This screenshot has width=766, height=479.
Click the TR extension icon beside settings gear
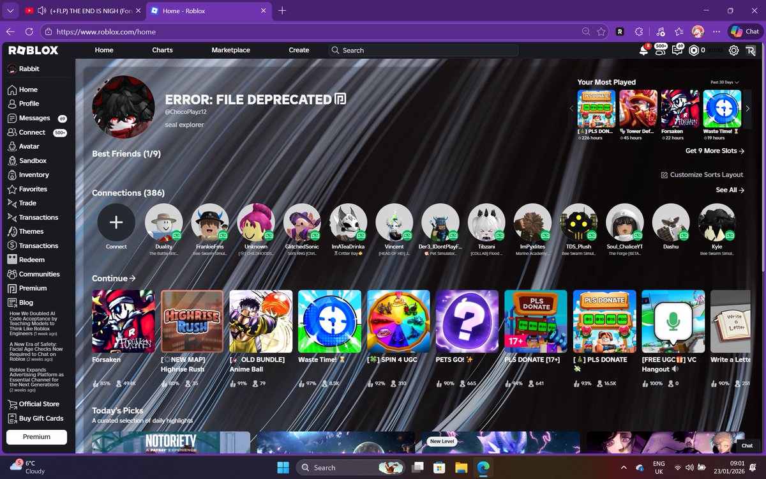[751, 50]
